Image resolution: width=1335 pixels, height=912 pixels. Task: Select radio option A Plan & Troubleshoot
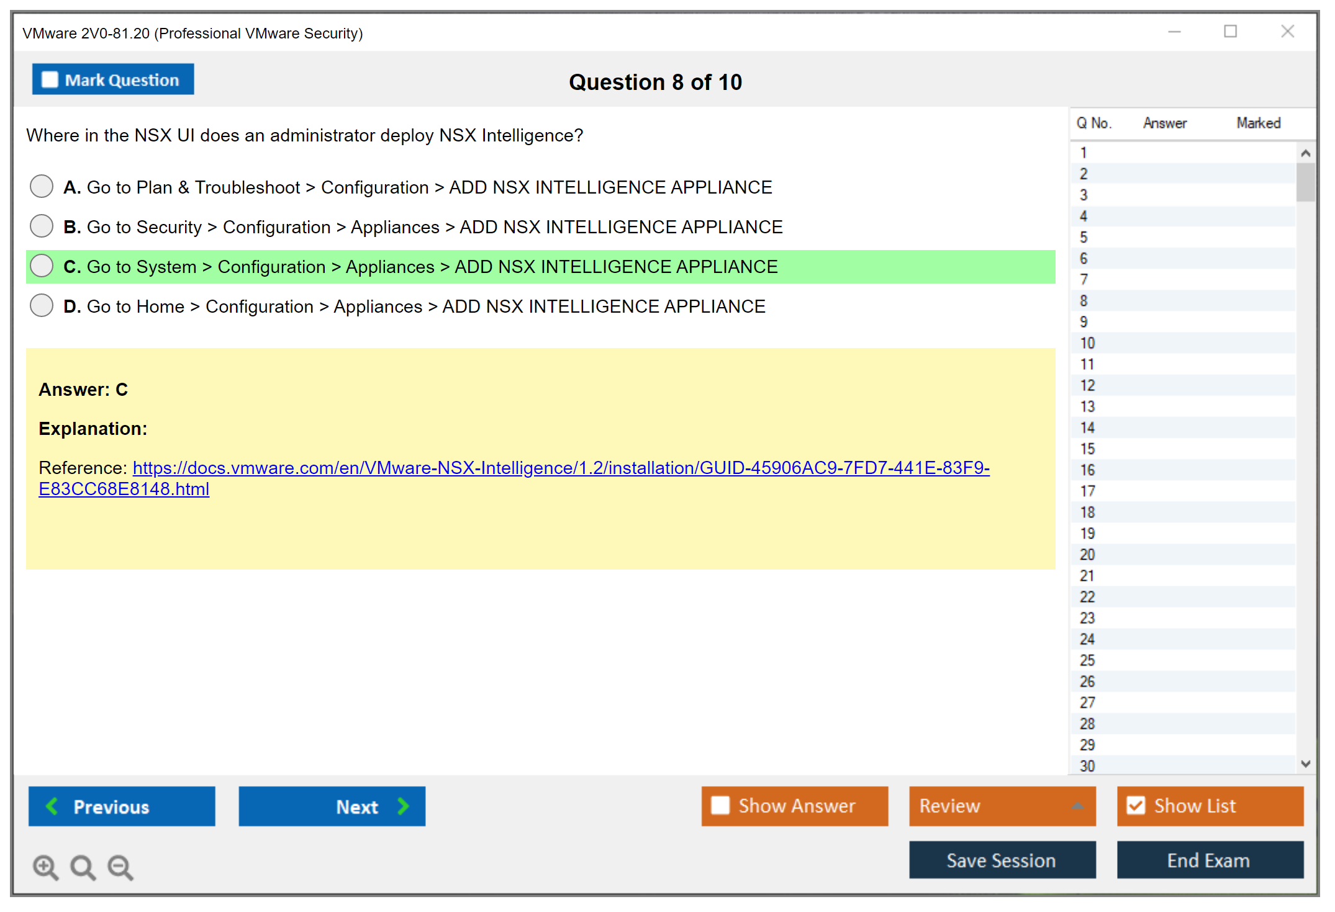[42, 186]
